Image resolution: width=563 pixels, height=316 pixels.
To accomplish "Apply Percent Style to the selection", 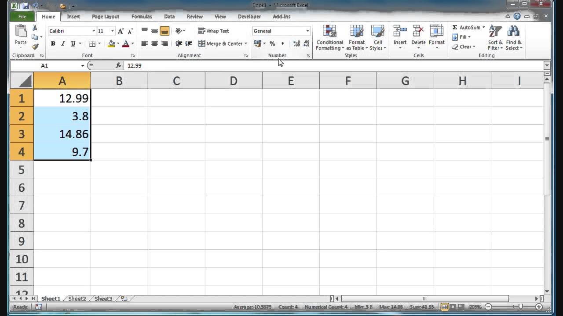I will click(272, 43).
